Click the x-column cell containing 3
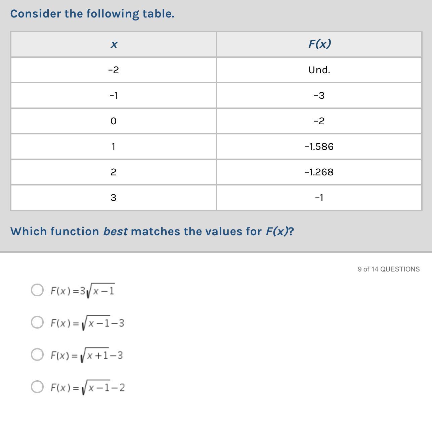 point(114,198)
